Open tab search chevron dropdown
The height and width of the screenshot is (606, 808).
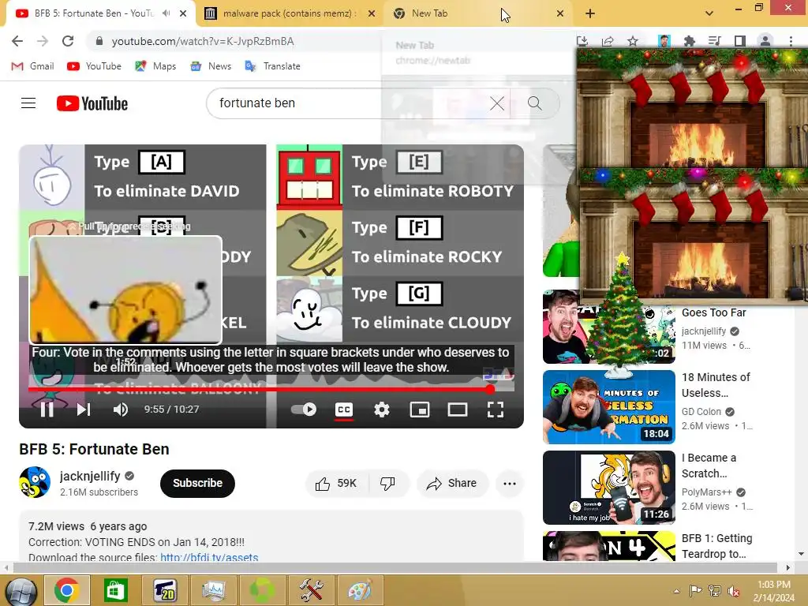click(709, 14)
